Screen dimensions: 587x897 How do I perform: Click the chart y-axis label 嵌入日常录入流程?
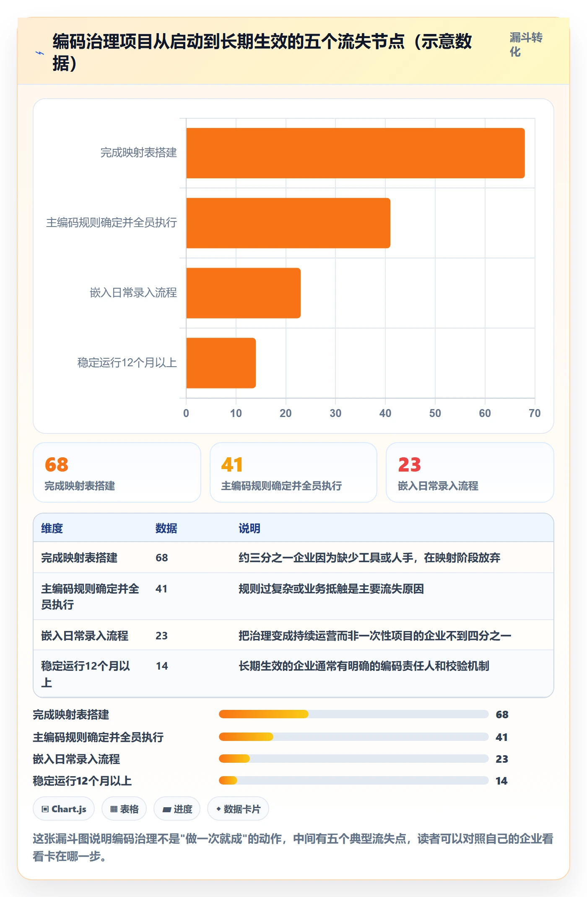pyautogui.click(x=133, y=292)
